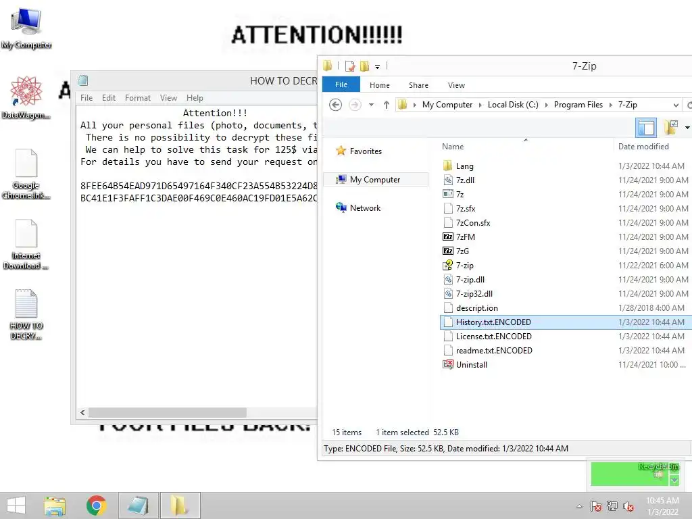Select the 7z application file
The image size is (692, 519).
point(566,194)
